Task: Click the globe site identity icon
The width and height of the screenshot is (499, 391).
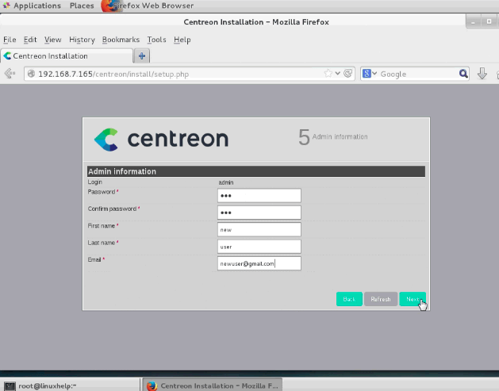Action: tap(31, 74)
